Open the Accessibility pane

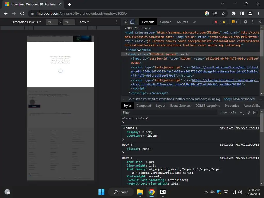click(x=252, y=106)
